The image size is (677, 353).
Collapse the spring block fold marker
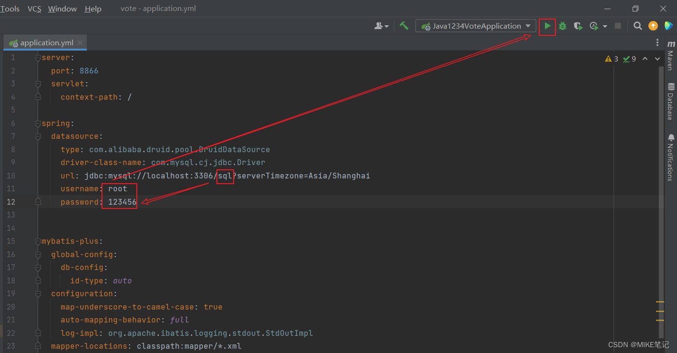(38, 124)
